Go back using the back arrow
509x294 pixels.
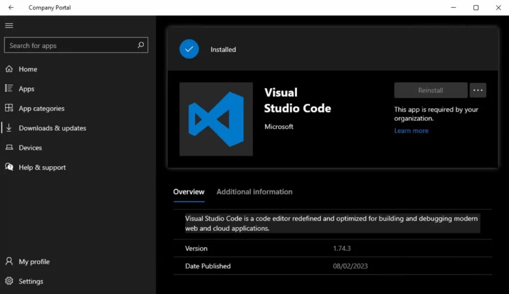click(11, 7)
